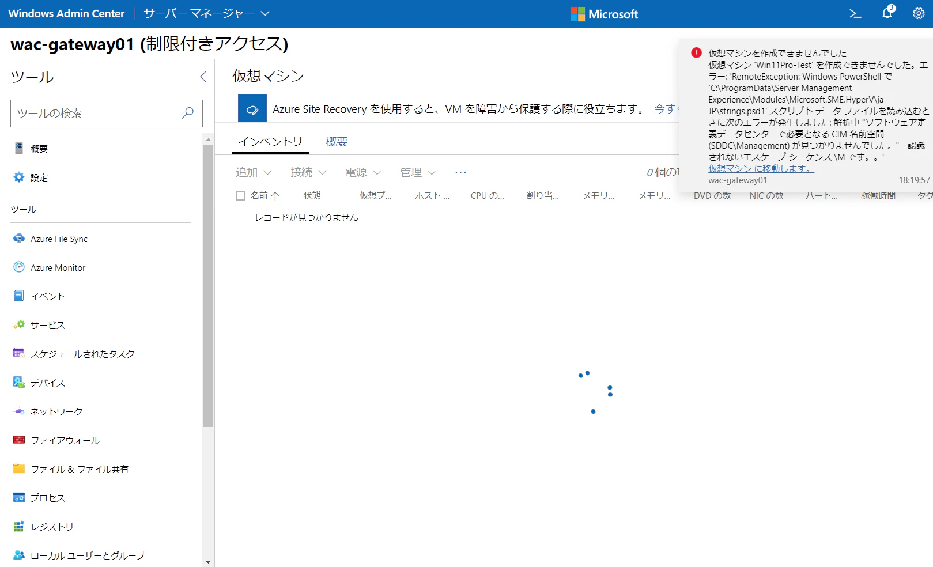Open the 追加 dropdown menu
This screenshot has width=933, height=567.
click(254, 172)
